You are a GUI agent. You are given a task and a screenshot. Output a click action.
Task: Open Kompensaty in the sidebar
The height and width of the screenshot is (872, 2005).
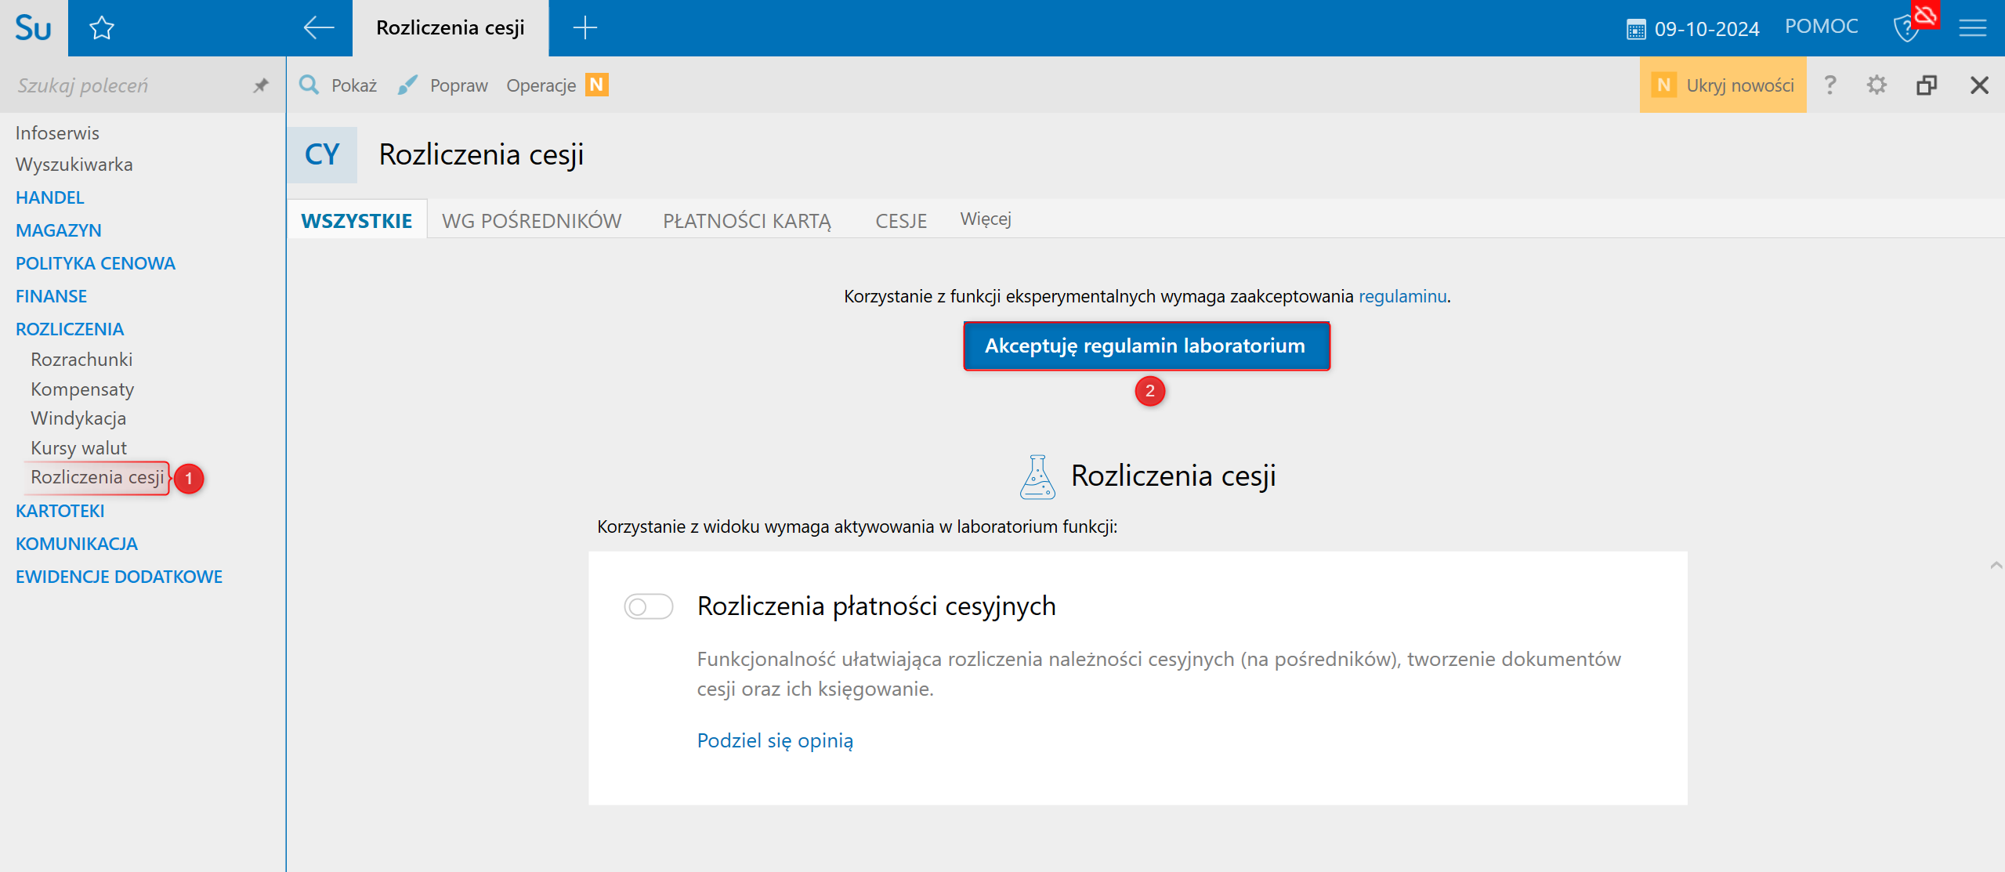[82, 389]
